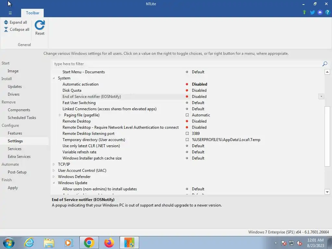Click the filter search magnifier icon
This screenshot has width=332, height=249.
pyautogui.click(x=325, y=64)
